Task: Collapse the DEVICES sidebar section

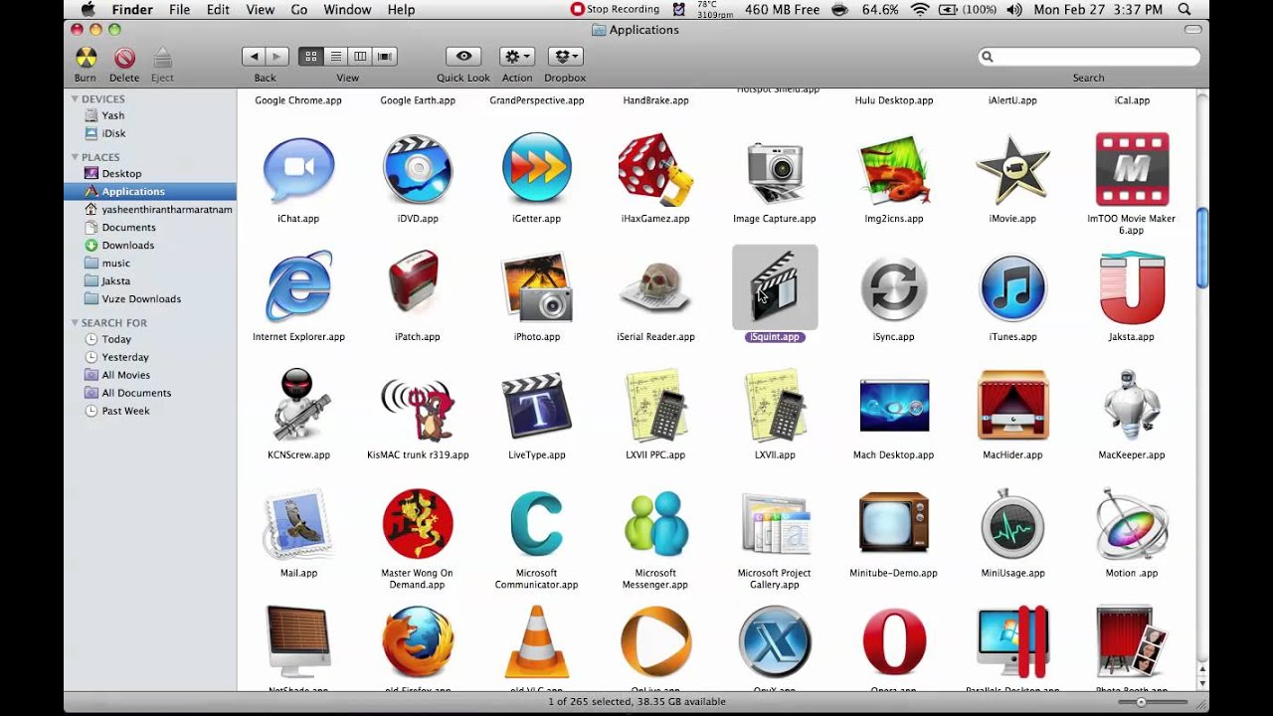Action: (x=75, y=99)
